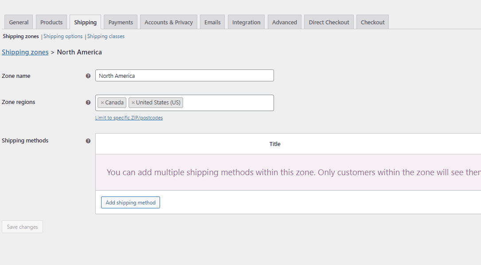
Task: Click the multiple shipping methods notice text
Action: point(294,172)
